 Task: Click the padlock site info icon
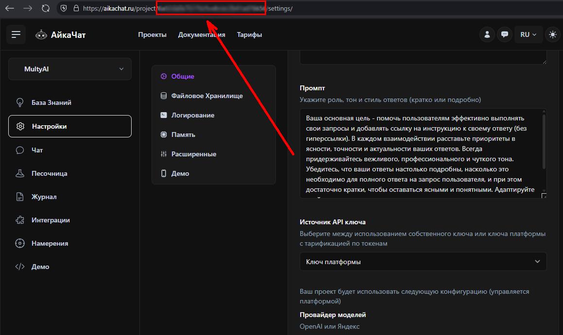pyautogui.click(x=75, y=8)
